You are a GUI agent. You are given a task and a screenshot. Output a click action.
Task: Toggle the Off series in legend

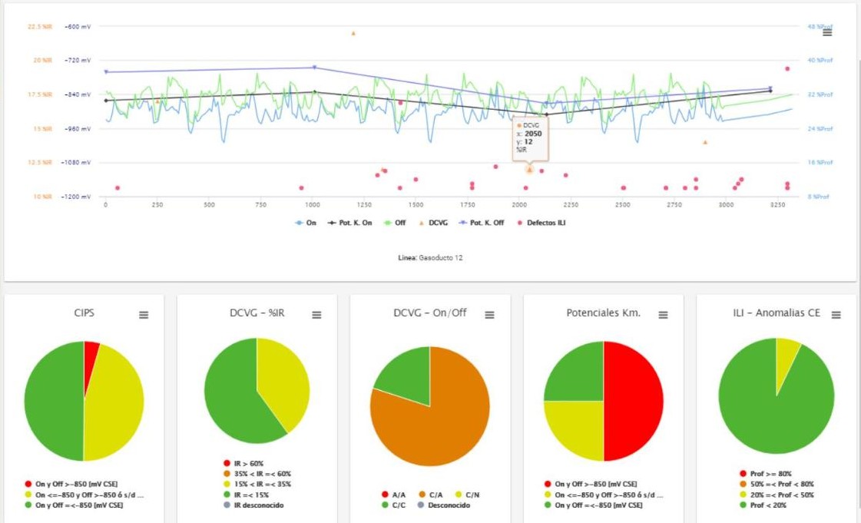(x=395, y=223)
